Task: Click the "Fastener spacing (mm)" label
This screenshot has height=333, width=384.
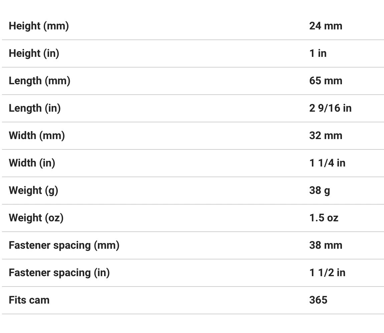Action: 64,245
